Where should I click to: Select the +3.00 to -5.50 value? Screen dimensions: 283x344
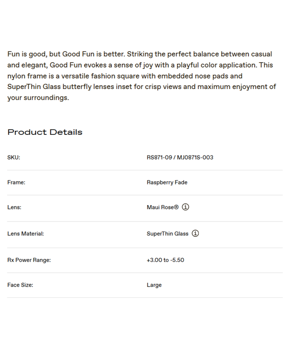coord(165,260)
